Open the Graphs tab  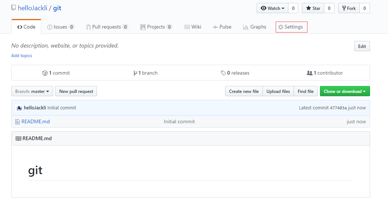coord(255,27)
